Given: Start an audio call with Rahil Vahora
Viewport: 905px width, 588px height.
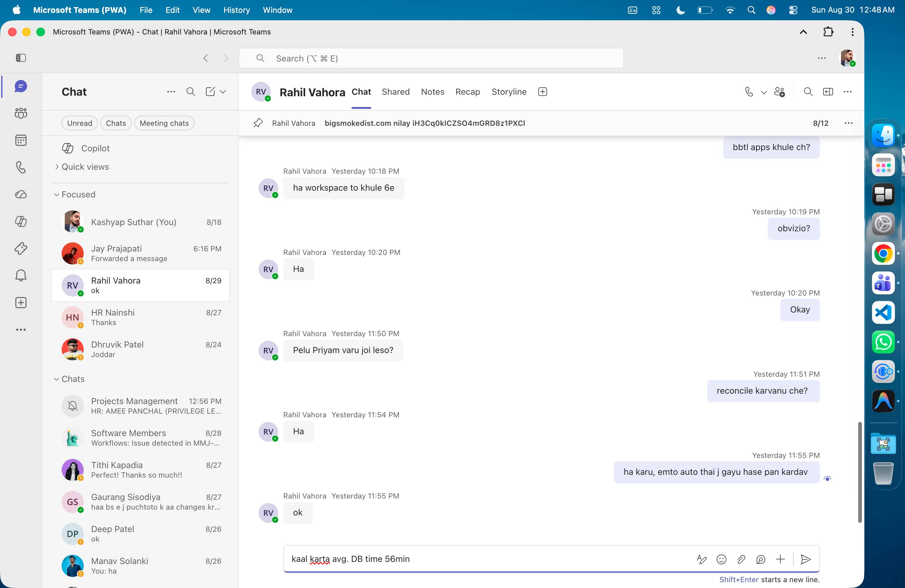Looking at the screenshot, I should point(749,92).
